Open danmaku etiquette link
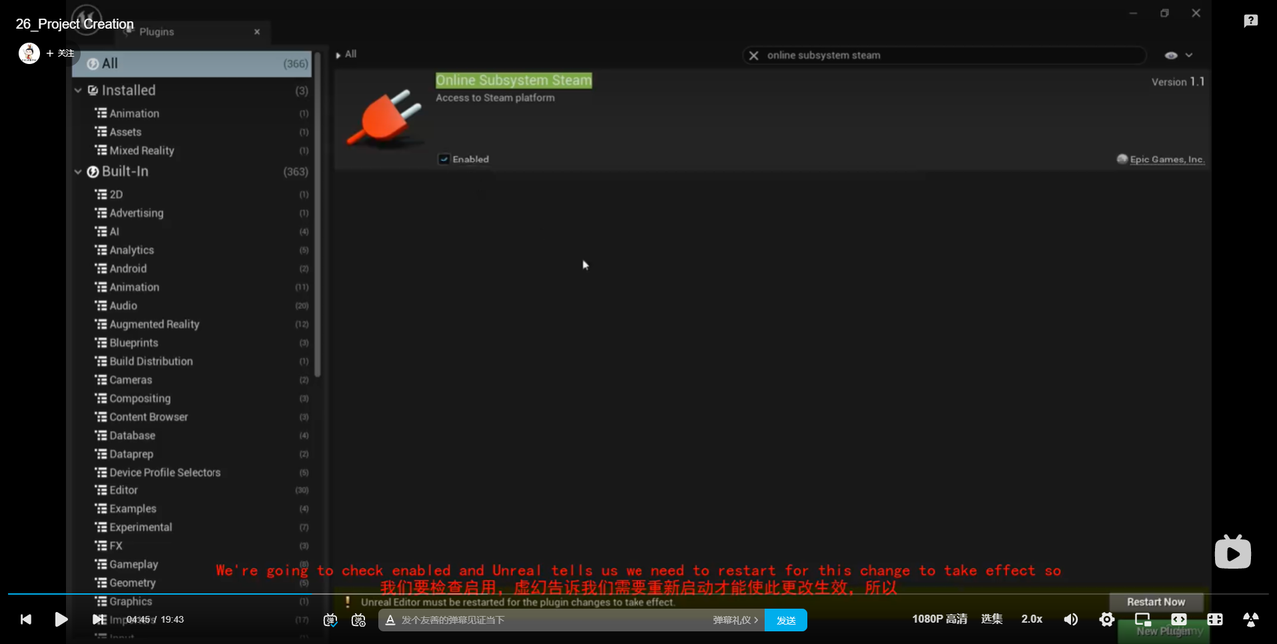The width and height of the screenshot is (1277, 644). click(x=736, y=620)
